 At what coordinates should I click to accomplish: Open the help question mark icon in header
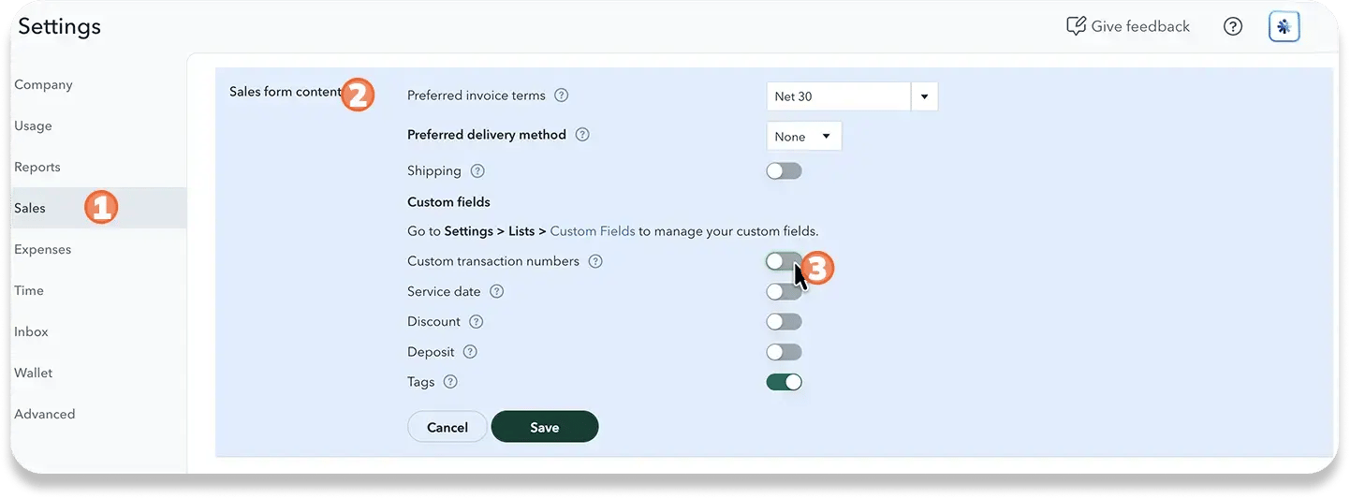tap(1233, 27)
